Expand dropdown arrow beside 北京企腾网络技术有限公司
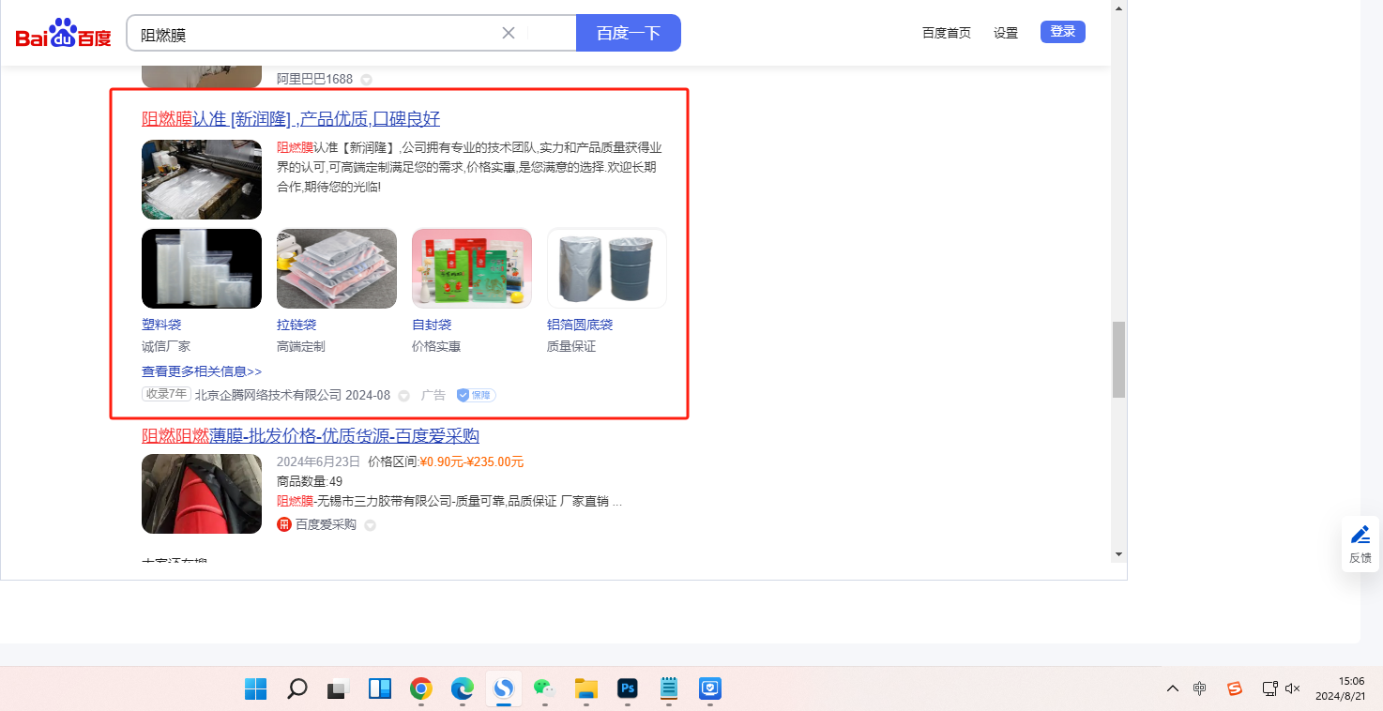The height and width of the screenshot is (711, 1383). click(403, 396)
